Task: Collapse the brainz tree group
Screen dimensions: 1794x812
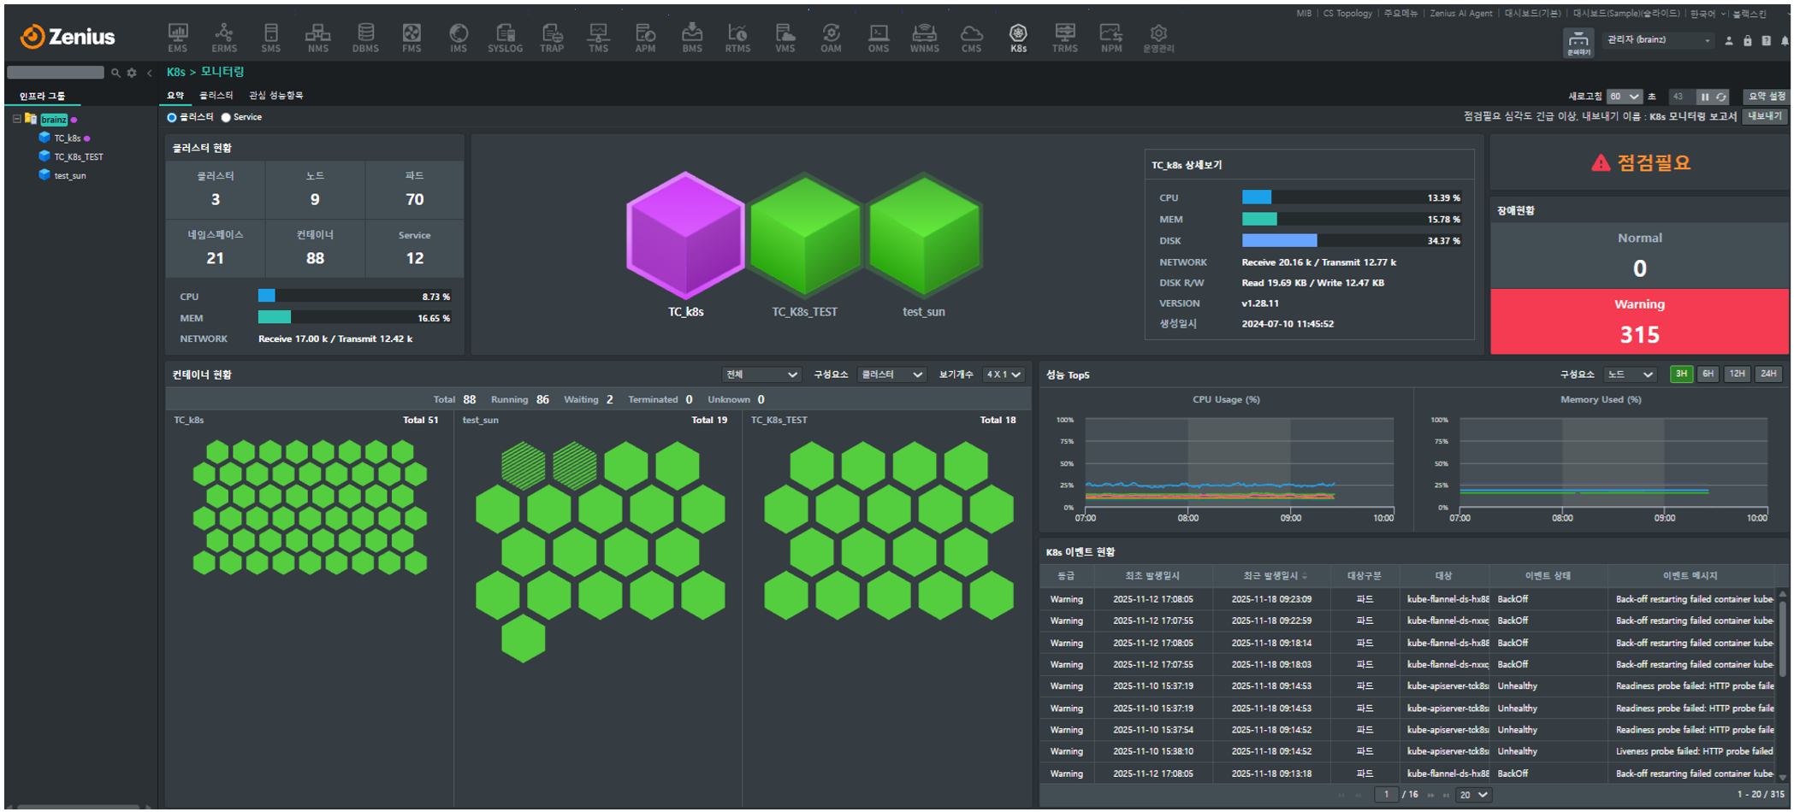Action: [x=16, y=120]
